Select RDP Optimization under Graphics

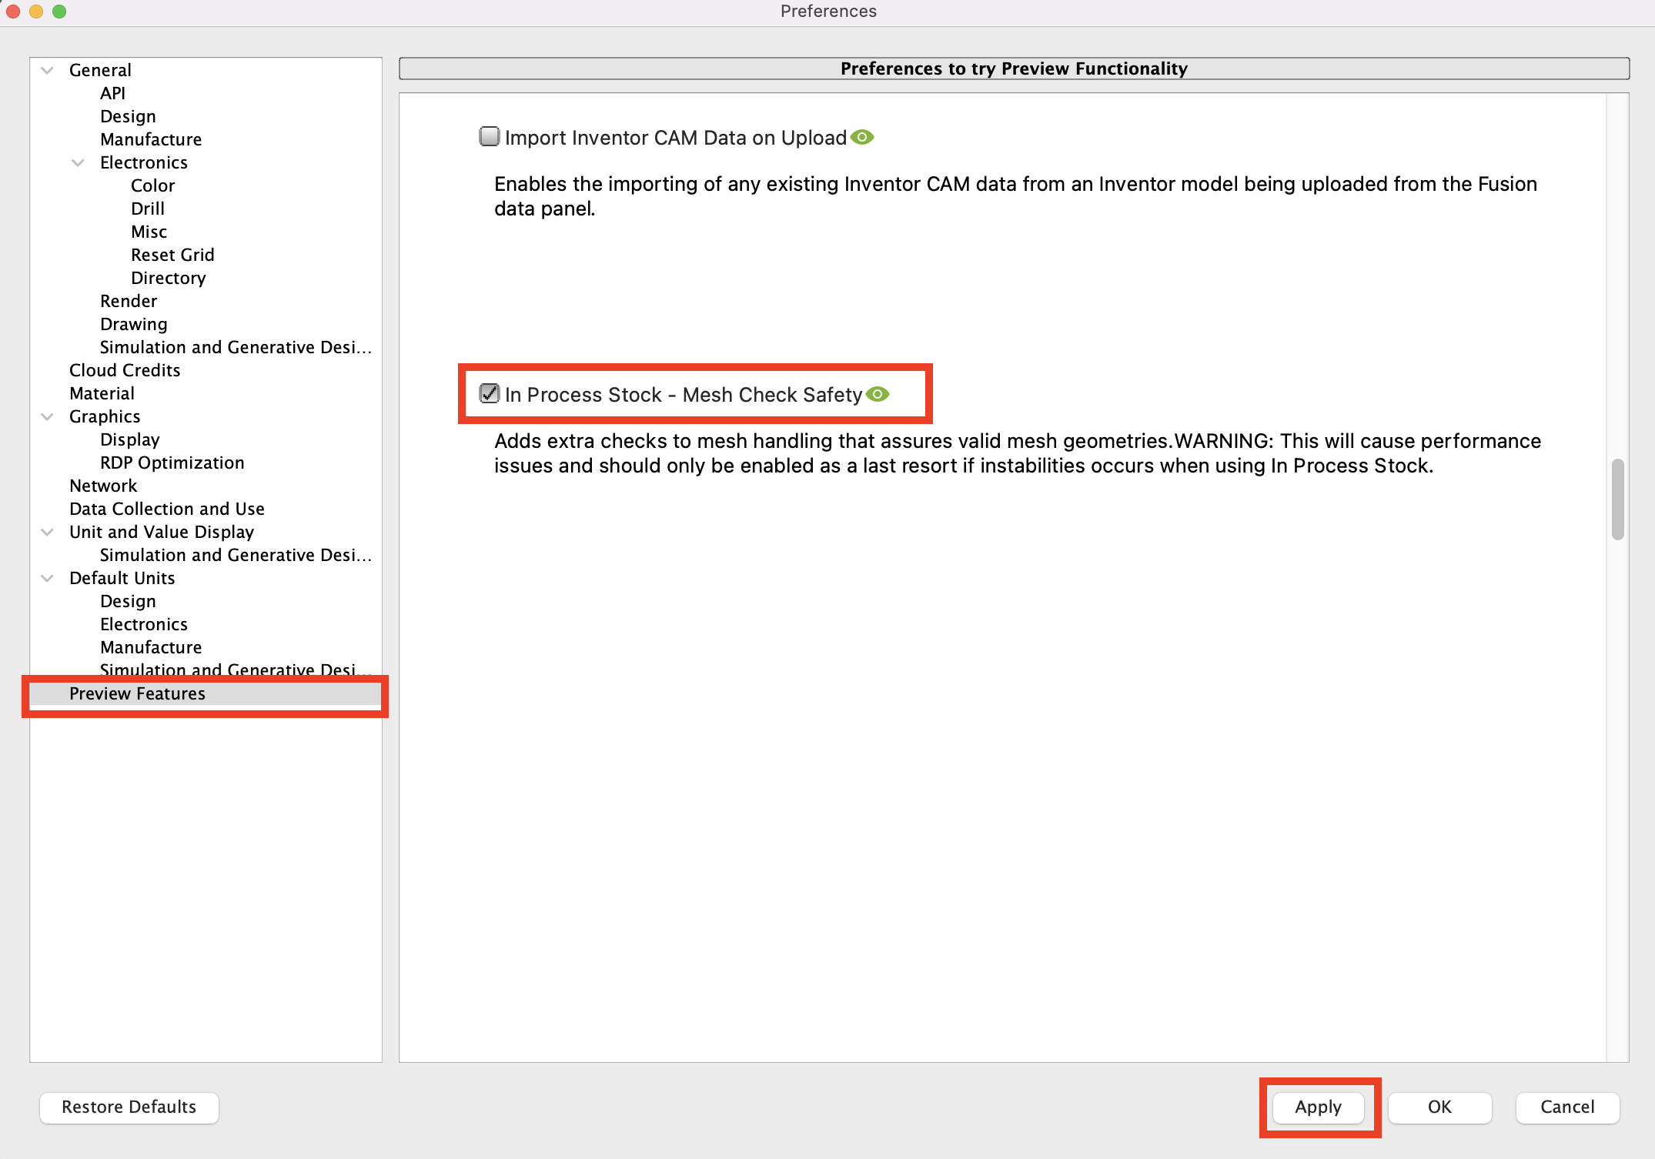click(172, 463)
